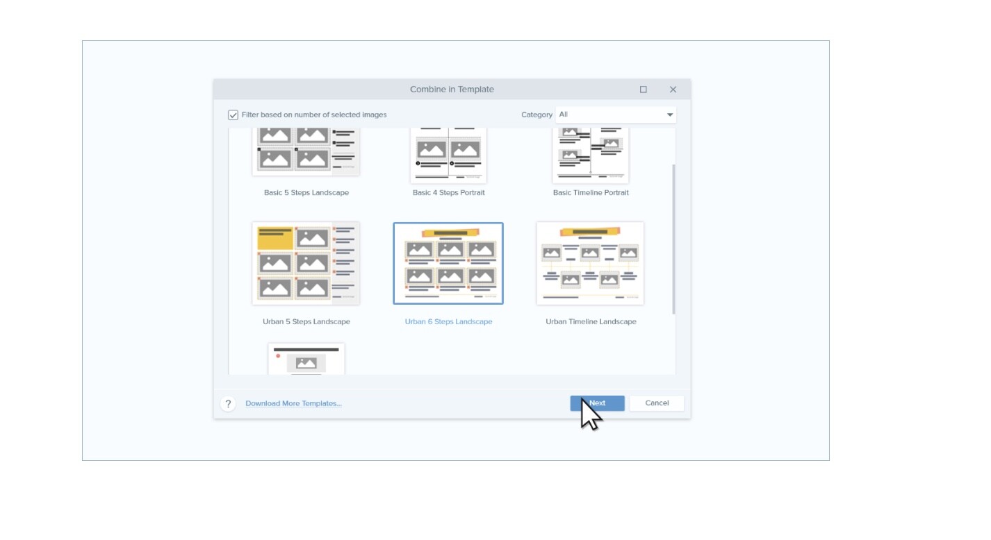Click the template list vertical scrollbar

click(x=673, y=239)
